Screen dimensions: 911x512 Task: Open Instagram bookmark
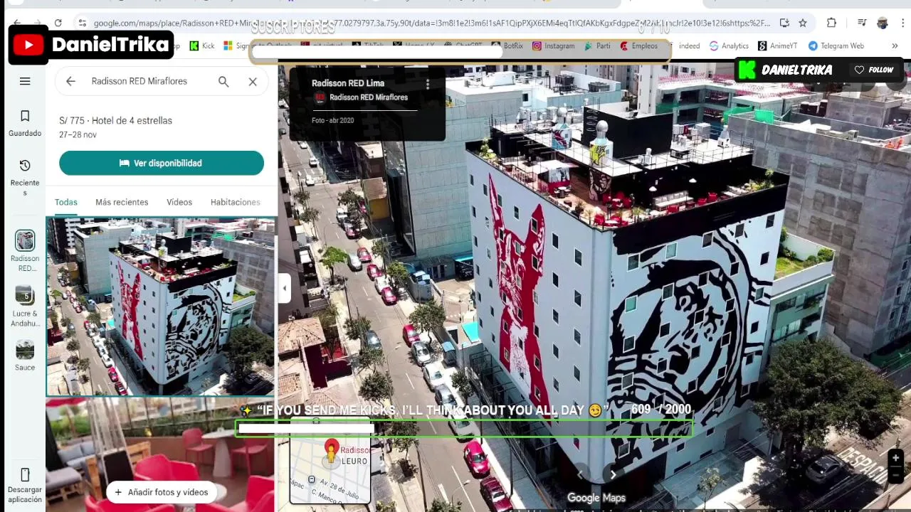point(553,46)
